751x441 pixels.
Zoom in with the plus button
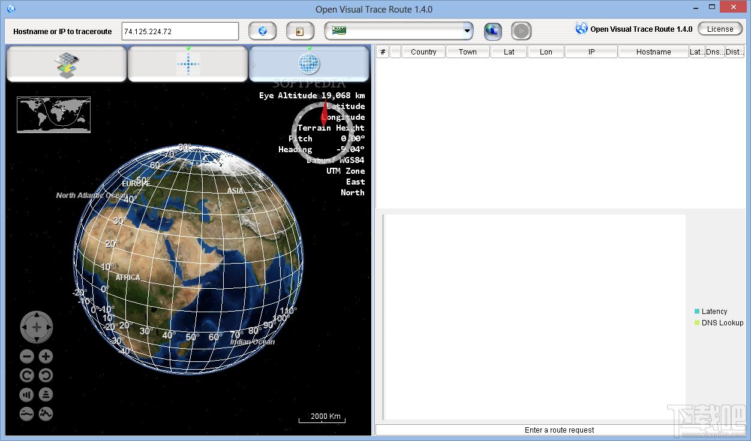pos(46,357)
